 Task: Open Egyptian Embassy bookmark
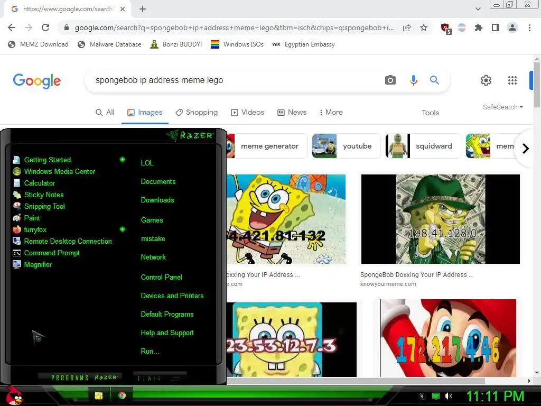[x=303, y=44]
